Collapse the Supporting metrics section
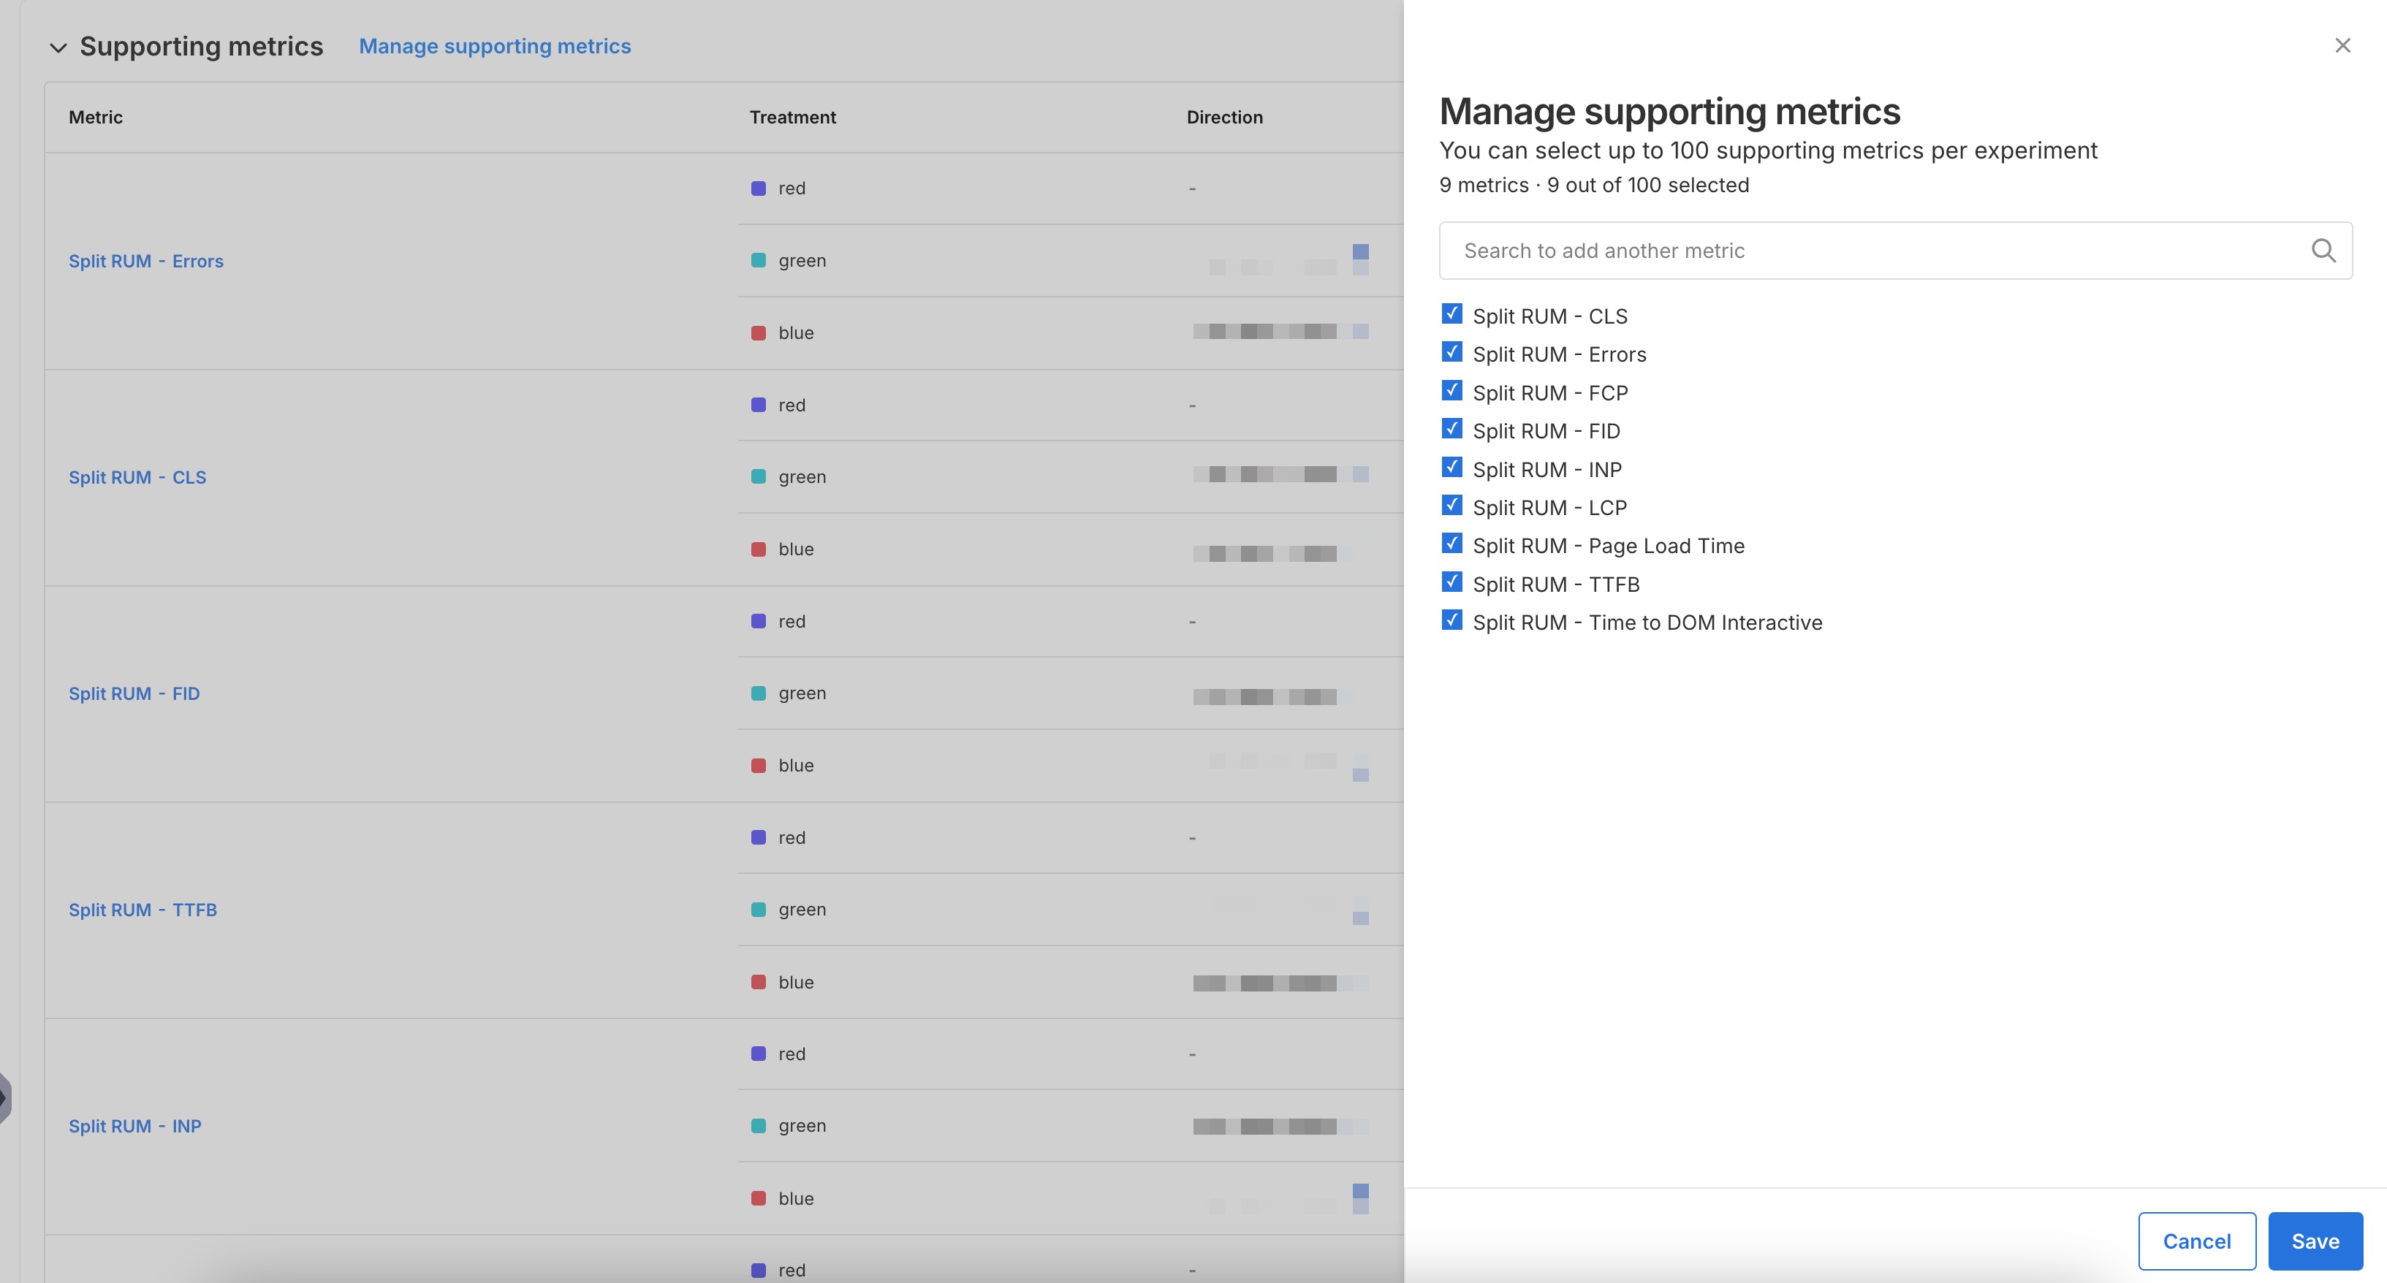2387x1283 pixels. click(x=58, y=46)
